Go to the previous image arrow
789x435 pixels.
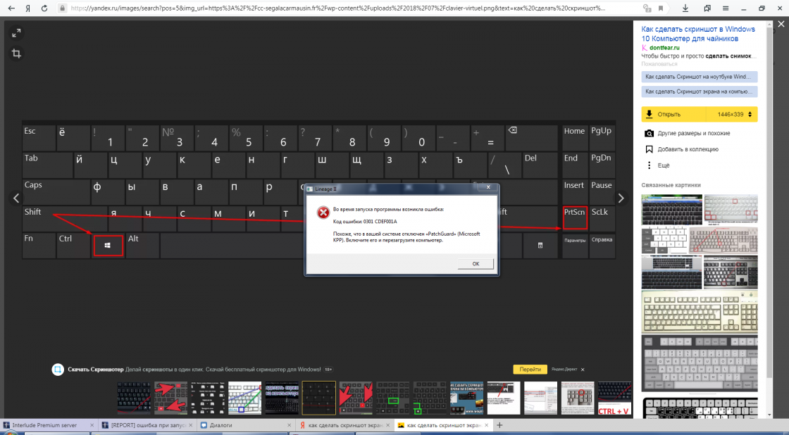click(x=15, y=198)
